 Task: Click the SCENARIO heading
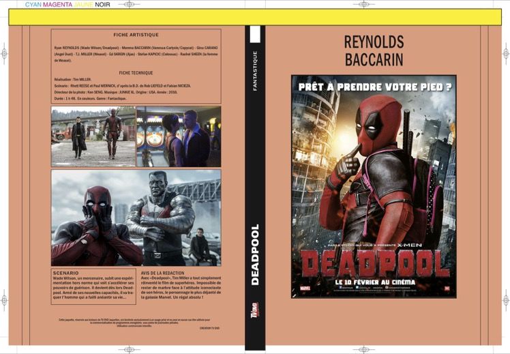(65, 273)
